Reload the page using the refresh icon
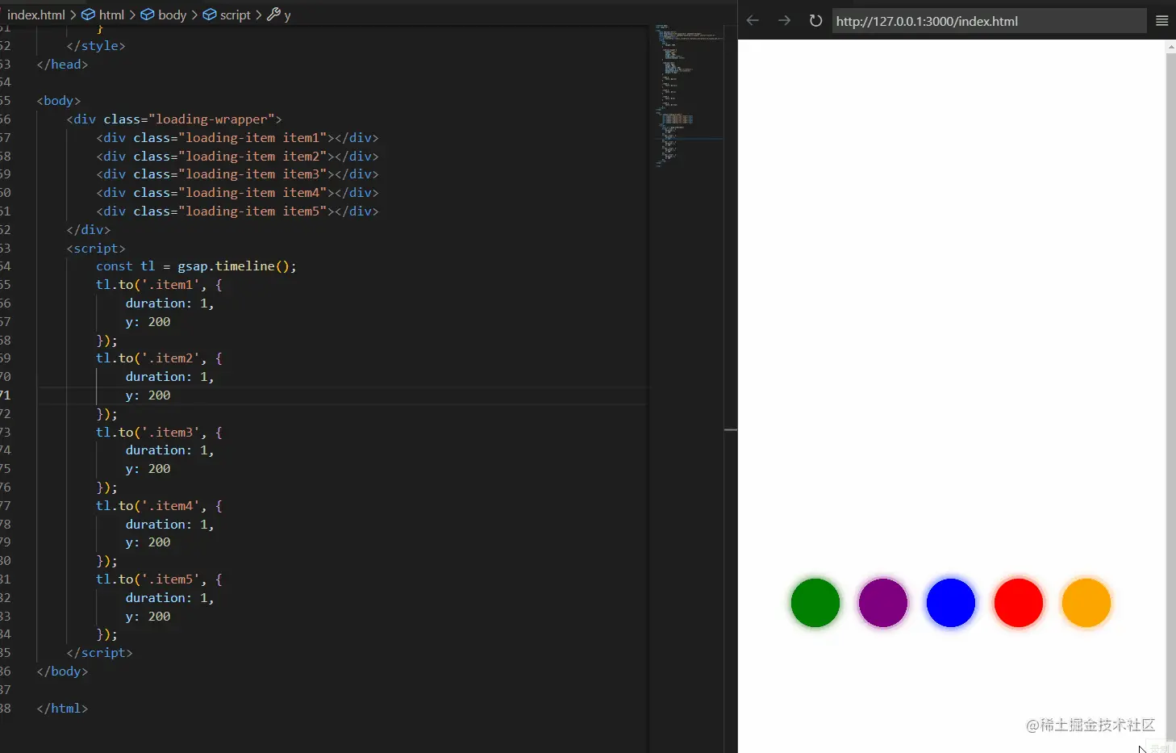The width and height of the screenshot is (1176, 753). click(x=815, y=21)
